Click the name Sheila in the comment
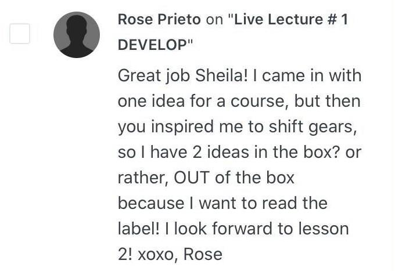Viewport: 395px width, 271px height. (222, 75)
